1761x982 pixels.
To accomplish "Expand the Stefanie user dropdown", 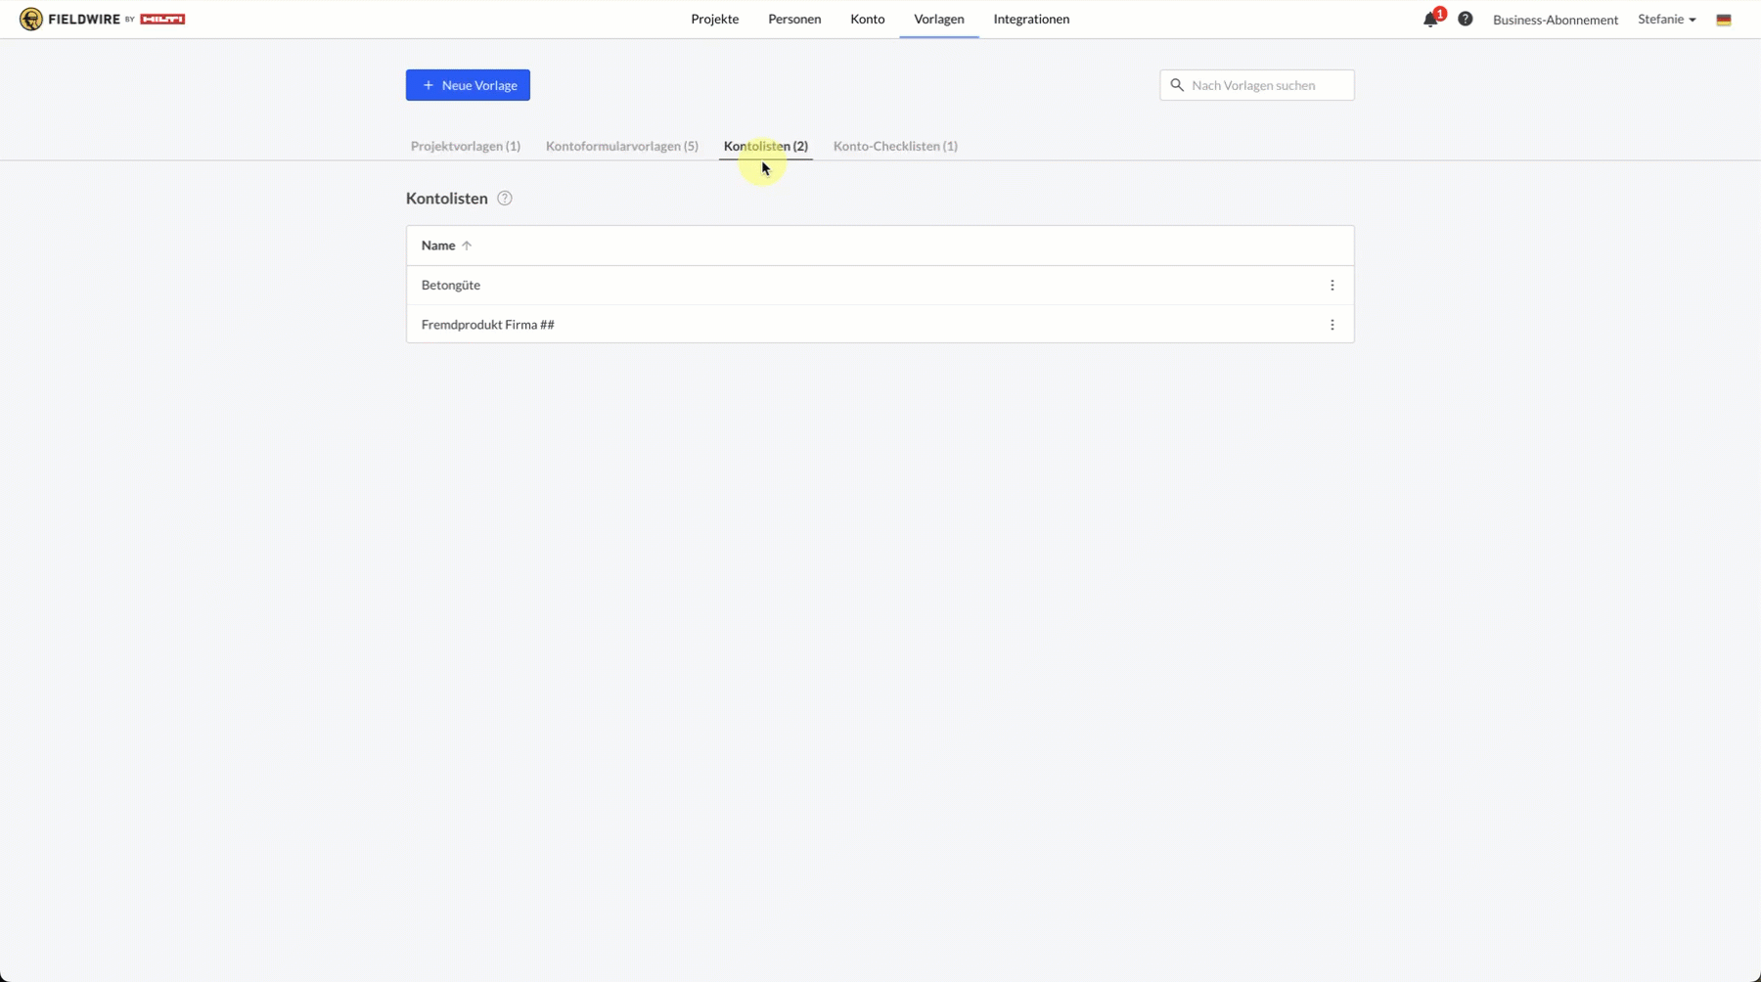I will pos(1666,20).
